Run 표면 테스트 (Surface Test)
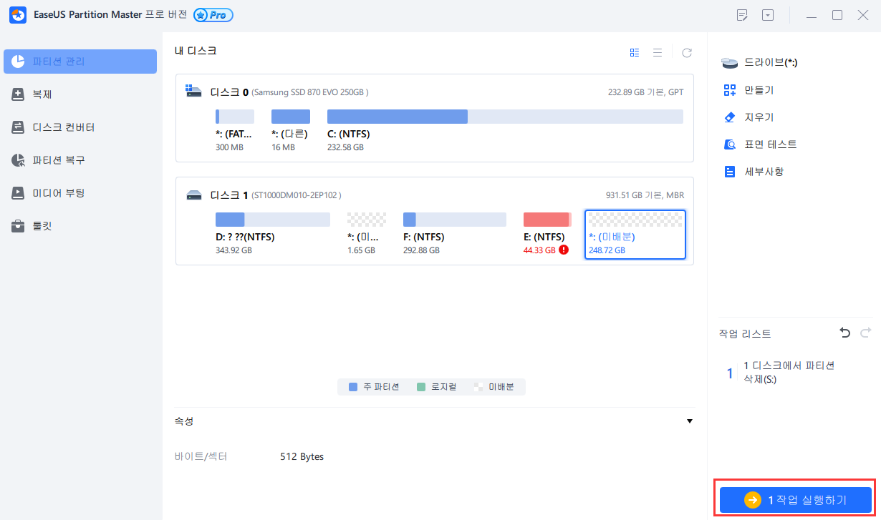The width and height of the screenshot is (881, 520). pyautogui.click(x=770, y=144)
